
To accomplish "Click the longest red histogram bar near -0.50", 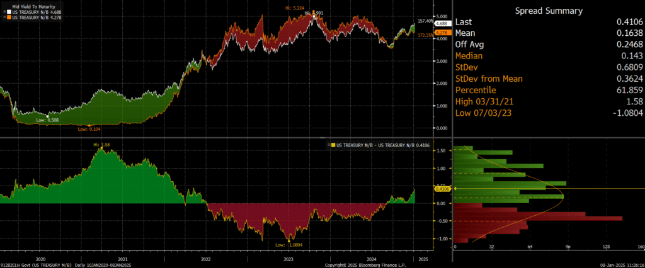I will [x=538, y=219].
